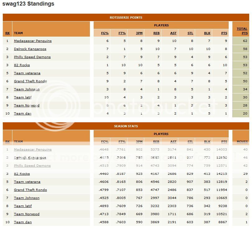Open Team Norwood in Season Stats table
Screen dimensions: 252x230
27,214
